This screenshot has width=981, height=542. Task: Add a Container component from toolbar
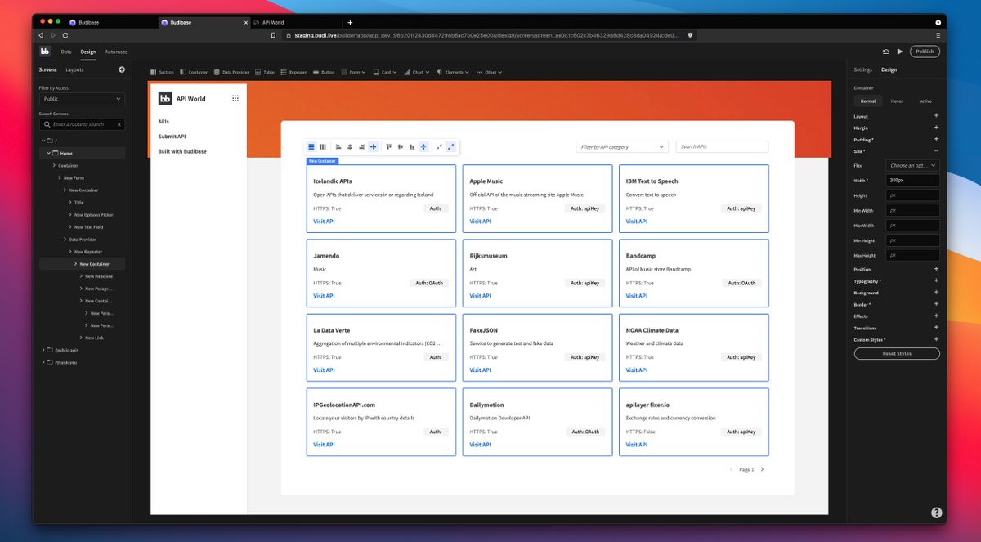[x=193, y=72]
